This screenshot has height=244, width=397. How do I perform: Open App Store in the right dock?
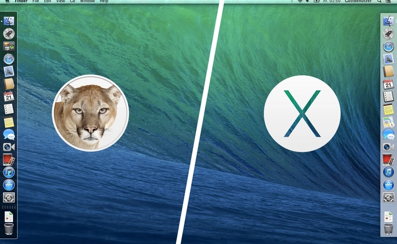click(388, 185)
